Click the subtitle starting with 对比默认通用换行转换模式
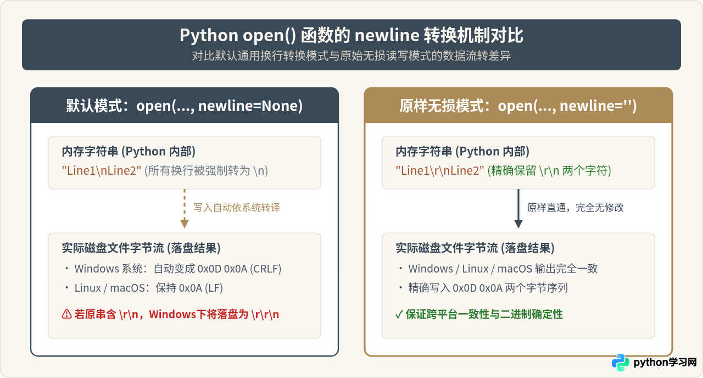Viewport: 703px width, 378px height. [351, 56]
